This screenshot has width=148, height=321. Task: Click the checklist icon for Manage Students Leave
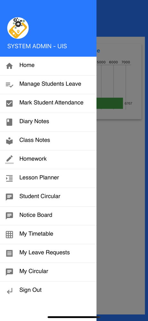(9, 85)
